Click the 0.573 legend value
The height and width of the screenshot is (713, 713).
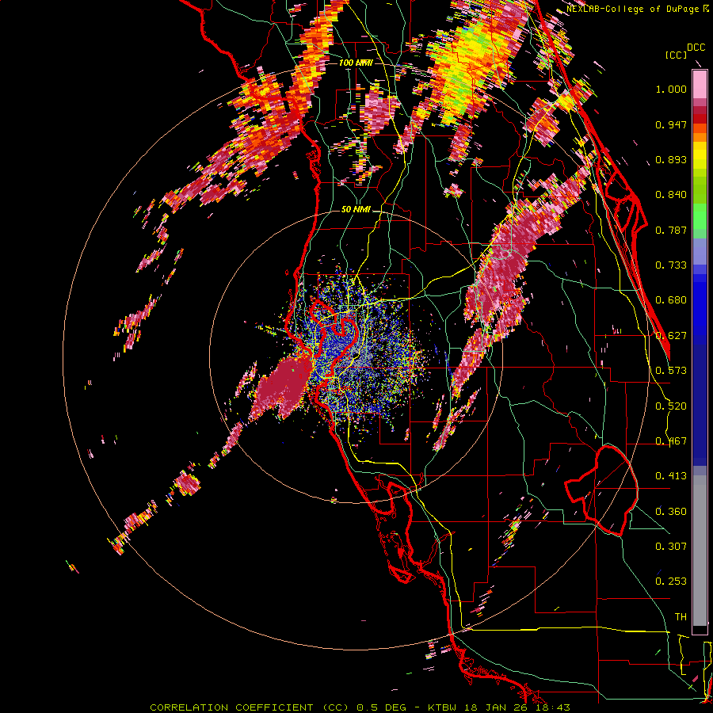(x=671, y=371)
